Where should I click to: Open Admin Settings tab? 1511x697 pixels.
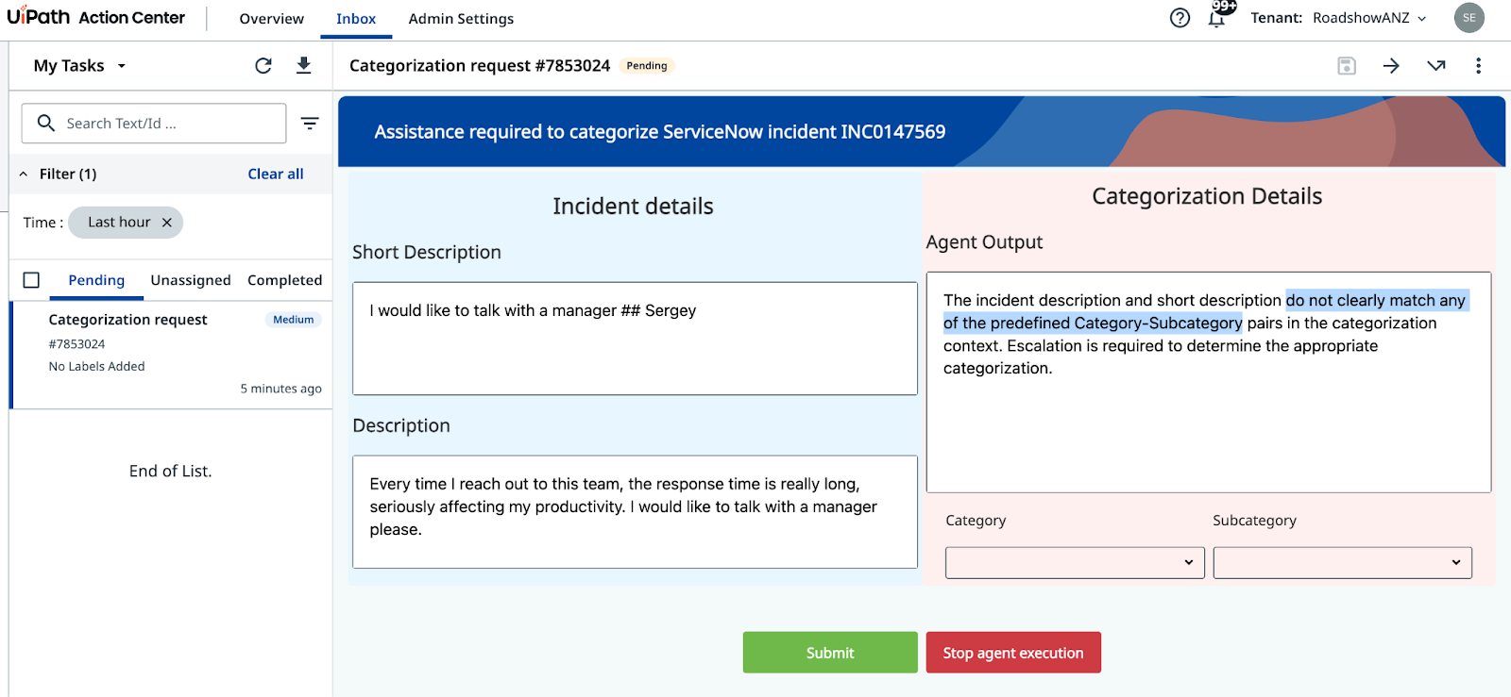pos(461,19)
